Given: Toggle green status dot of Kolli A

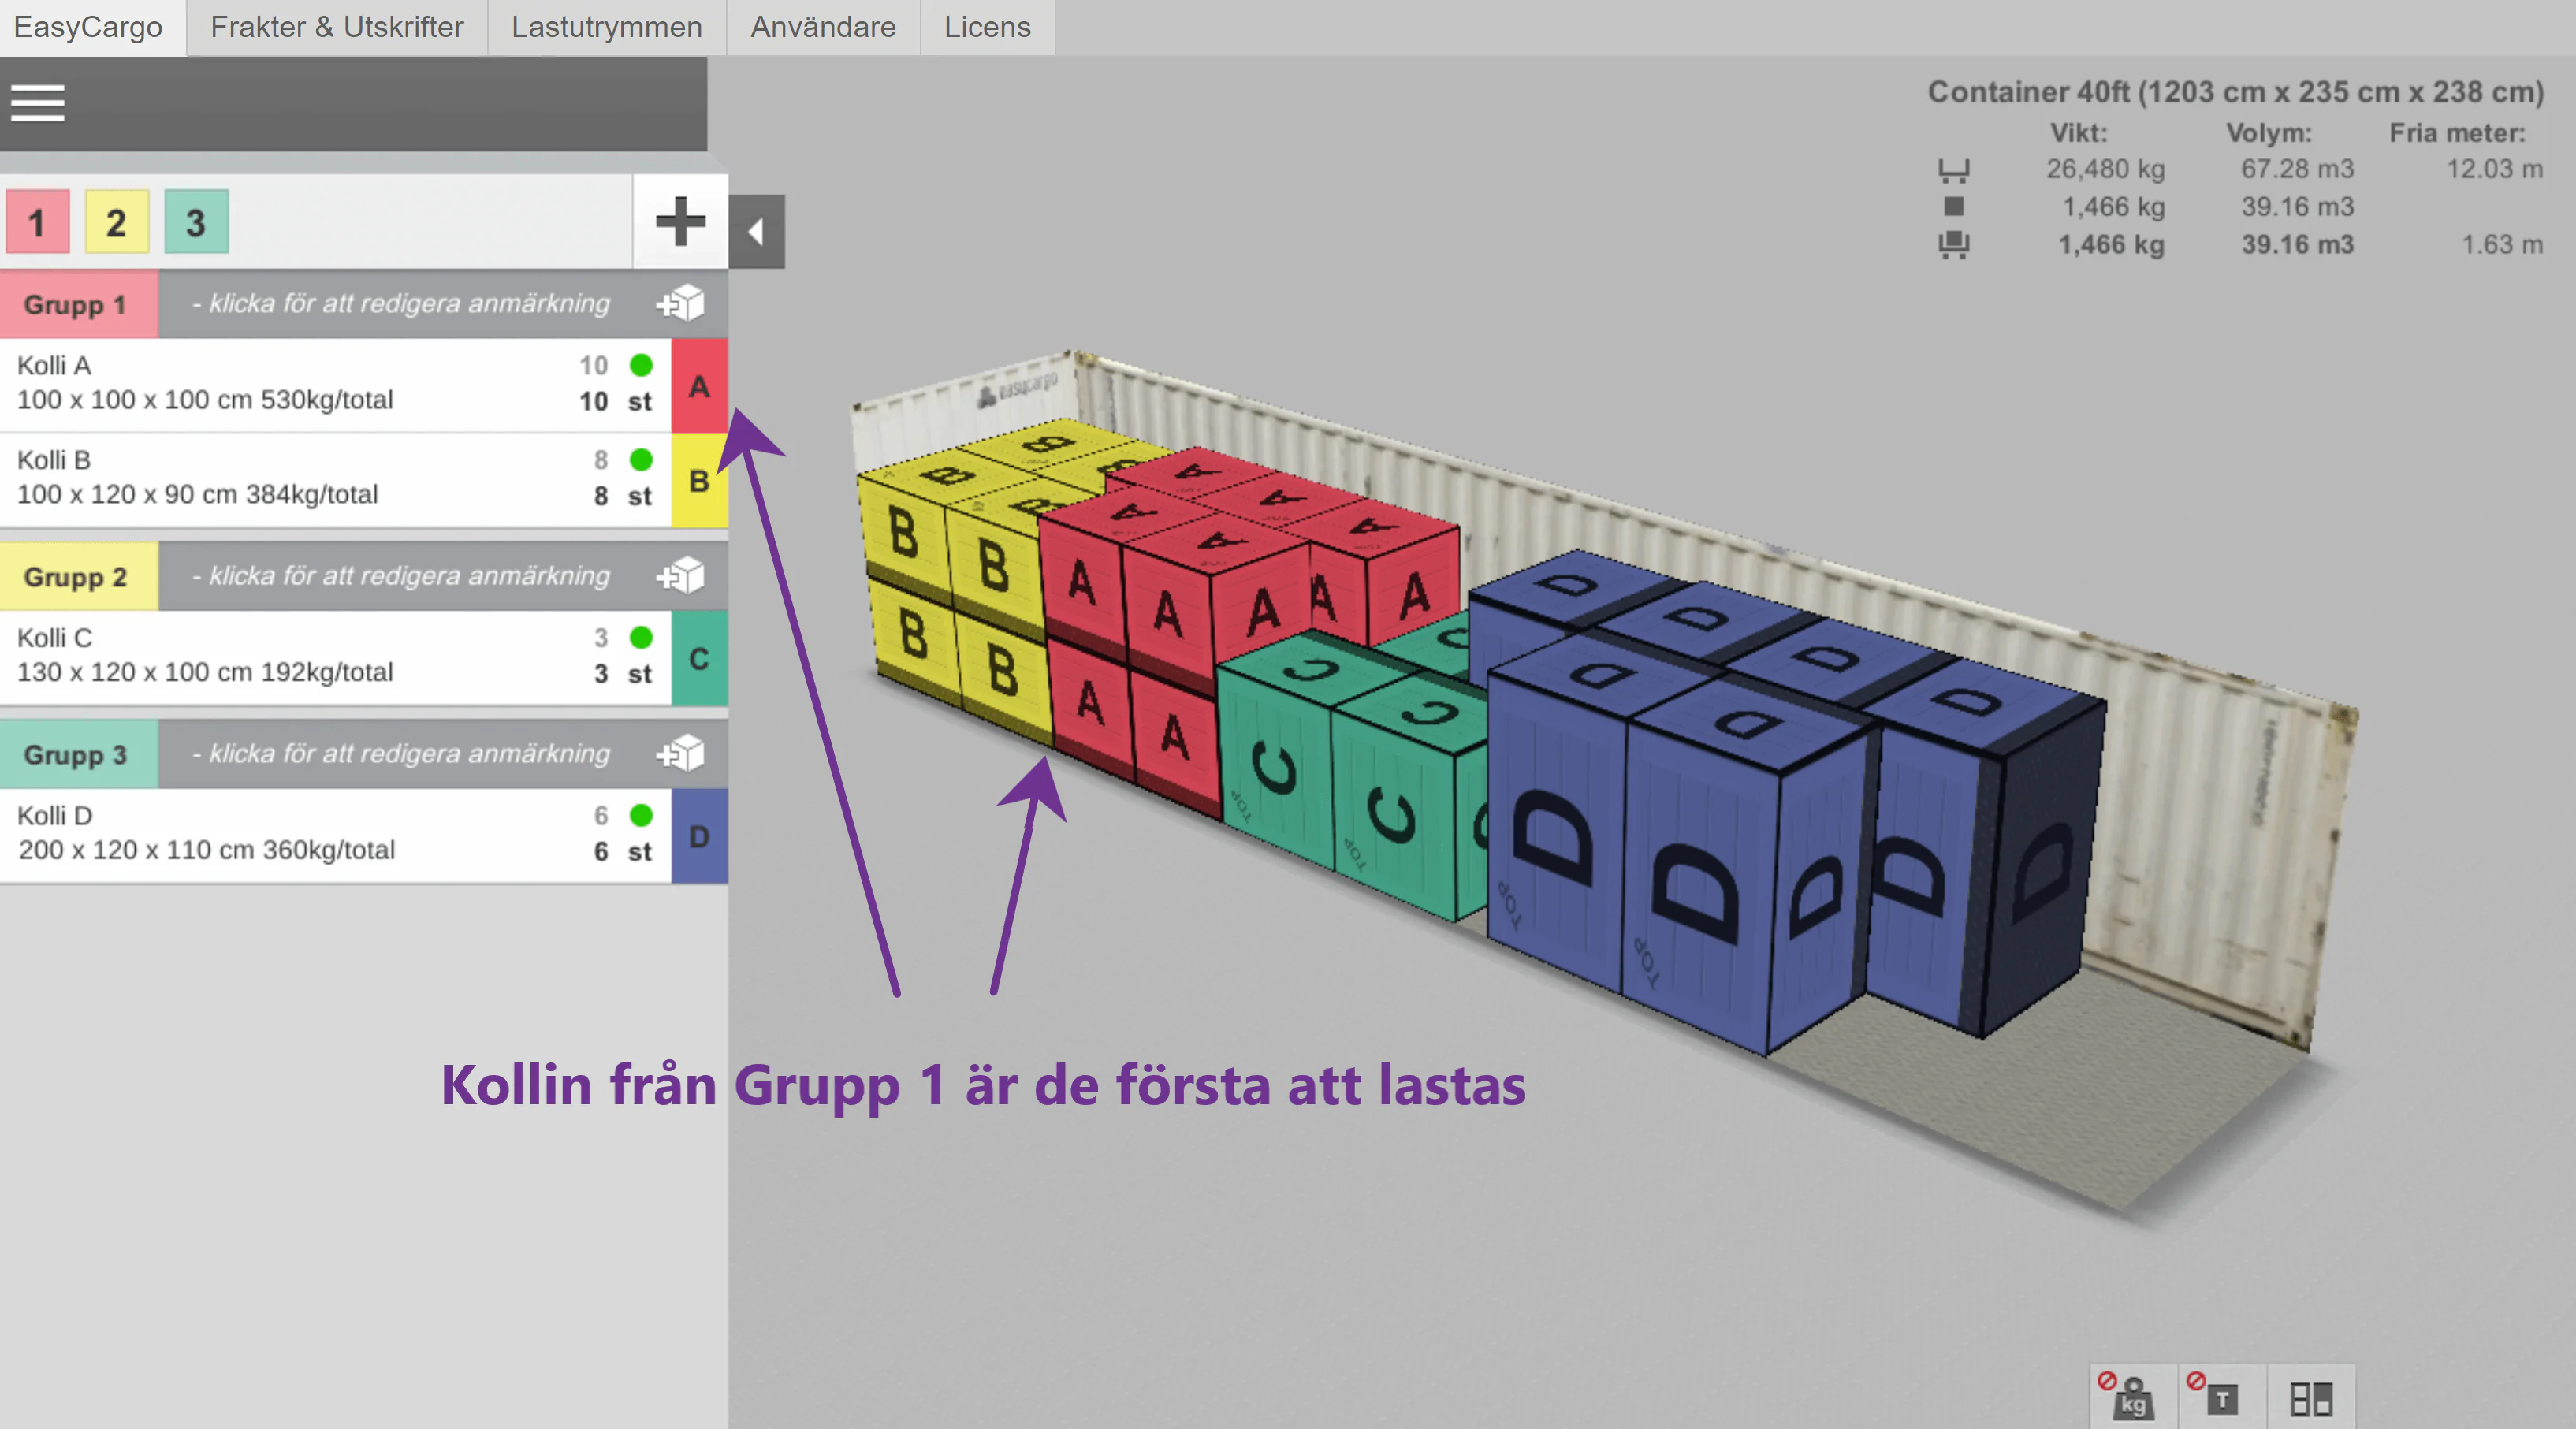Looking at the screenshot, I should (x=641, y=365).
